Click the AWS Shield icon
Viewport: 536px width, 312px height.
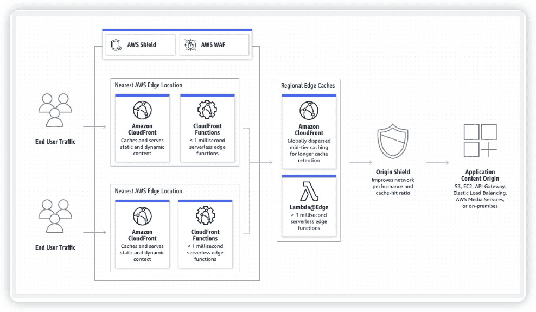point(116,45)
